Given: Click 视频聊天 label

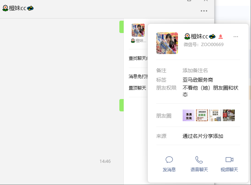Looking at the screenshot, I should (229, 170).
